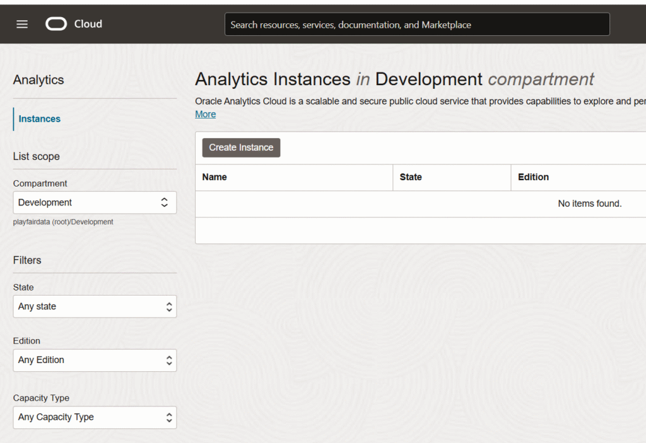The width and height of the screenshot is (646, 443).
Task: Click the Analytics sidebar heading
Action: pyautogui.click(x=38, y=80)
